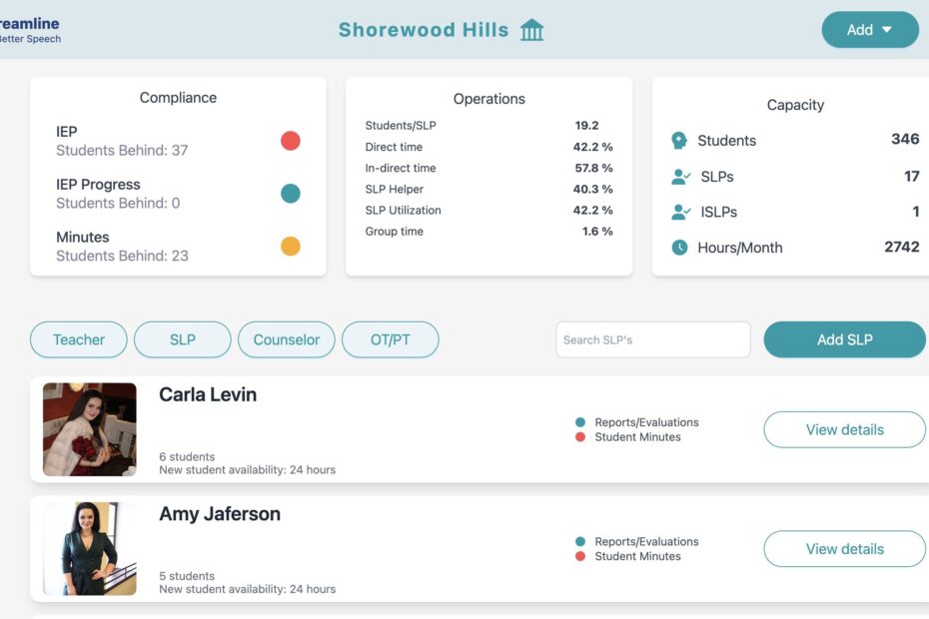View details for Amy Jaferson

pyautogui.click(x=844, y=549)
